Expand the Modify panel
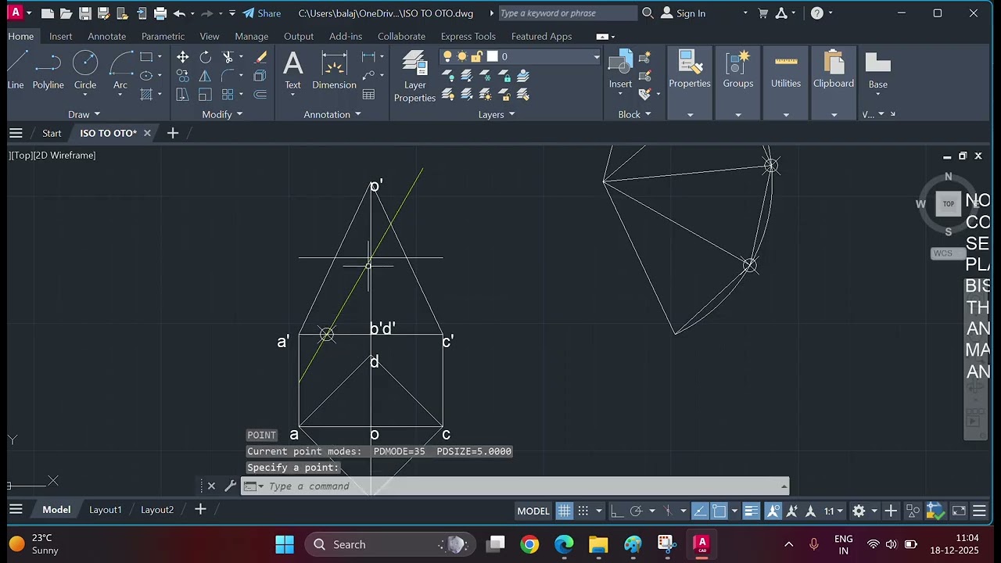 [x=222, y=114]
